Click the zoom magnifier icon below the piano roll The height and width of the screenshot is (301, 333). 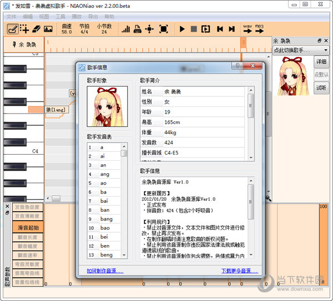point(269,198)
